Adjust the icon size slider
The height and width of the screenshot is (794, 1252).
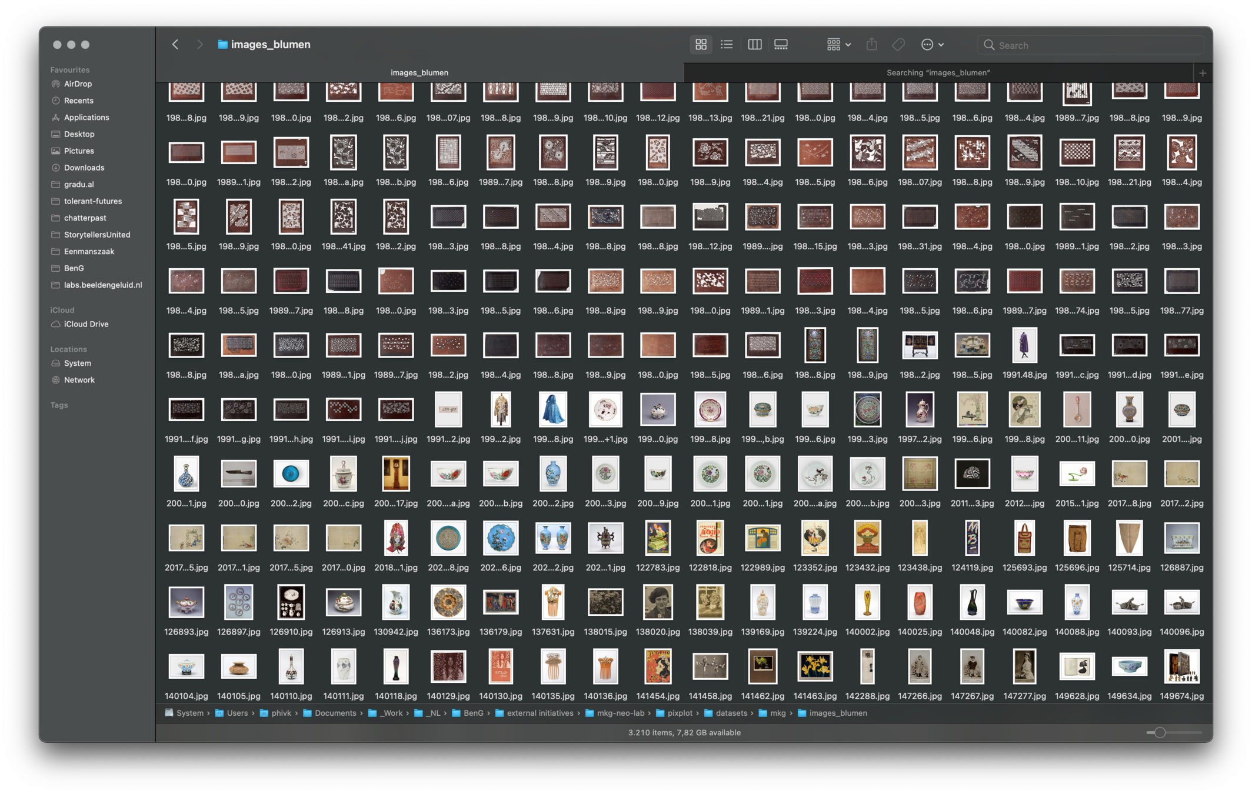1160,733
